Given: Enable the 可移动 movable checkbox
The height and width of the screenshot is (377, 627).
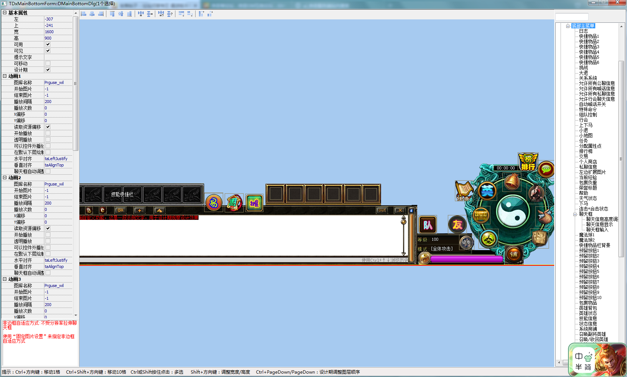Looking at the screenshot, I should [48, 63].
